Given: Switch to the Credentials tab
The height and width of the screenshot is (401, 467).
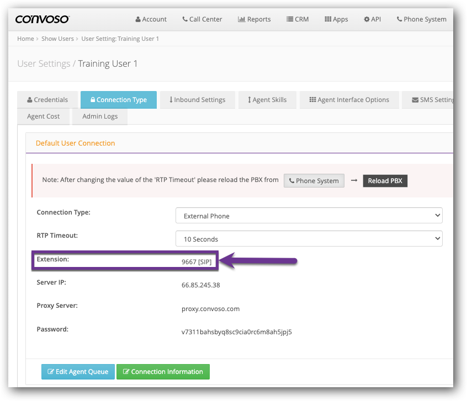Looking at the screenshot, I should pos(47,100).
